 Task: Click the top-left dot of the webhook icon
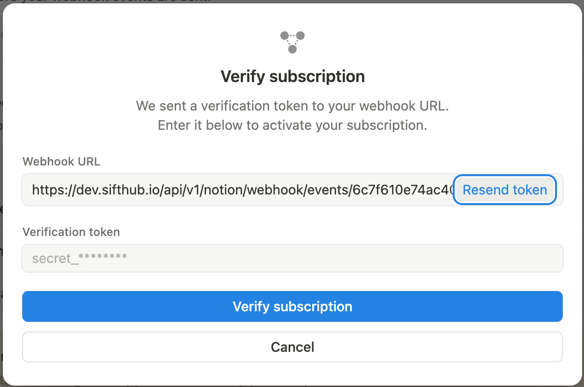pyautogui.click(x=285, y=36)
